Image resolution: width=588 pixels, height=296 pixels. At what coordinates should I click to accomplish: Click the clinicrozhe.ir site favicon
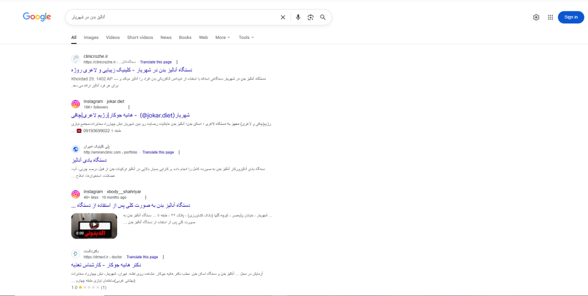76,59
